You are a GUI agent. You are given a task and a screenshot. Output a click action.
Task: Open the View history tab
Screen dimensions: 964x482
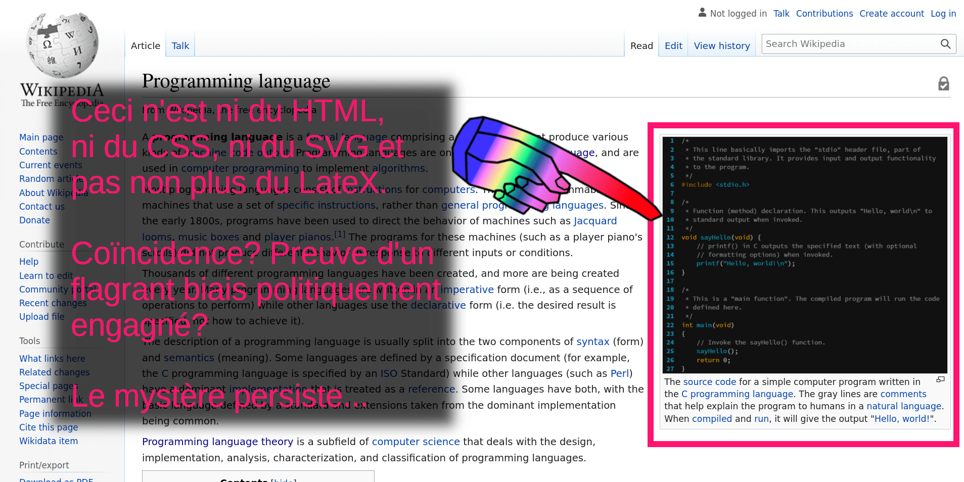pos(721,46)
